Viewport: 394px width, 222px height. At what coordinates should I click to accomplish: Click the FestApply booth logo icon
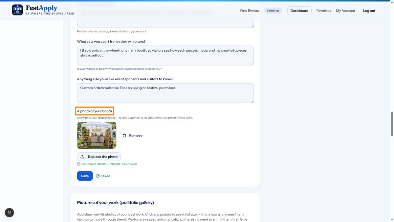(x=17, y=10)
